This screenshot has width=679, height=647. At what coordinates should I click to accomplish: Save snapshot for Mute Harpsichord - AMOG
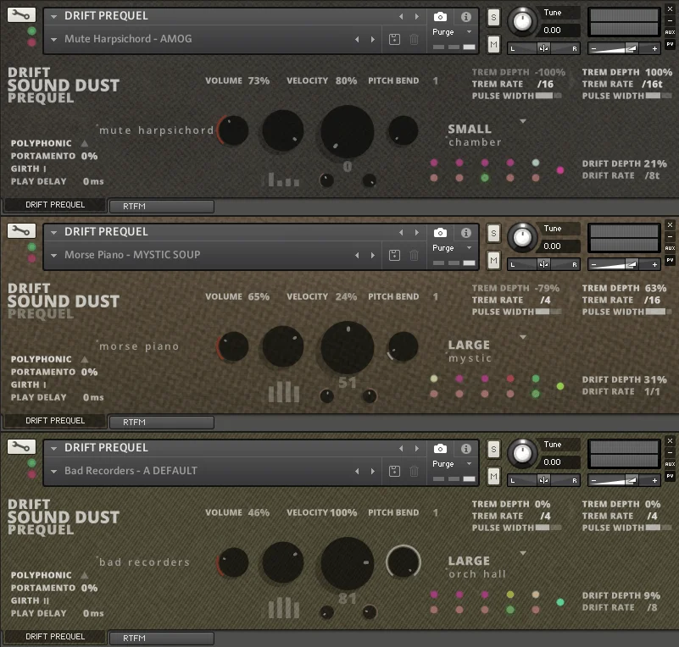click(x=394, y=39)
